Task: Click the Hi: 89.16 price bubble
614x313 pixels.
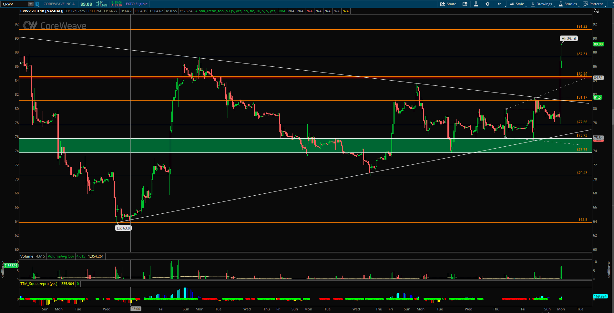Action: pyautogui.click(x=568, y=39)
